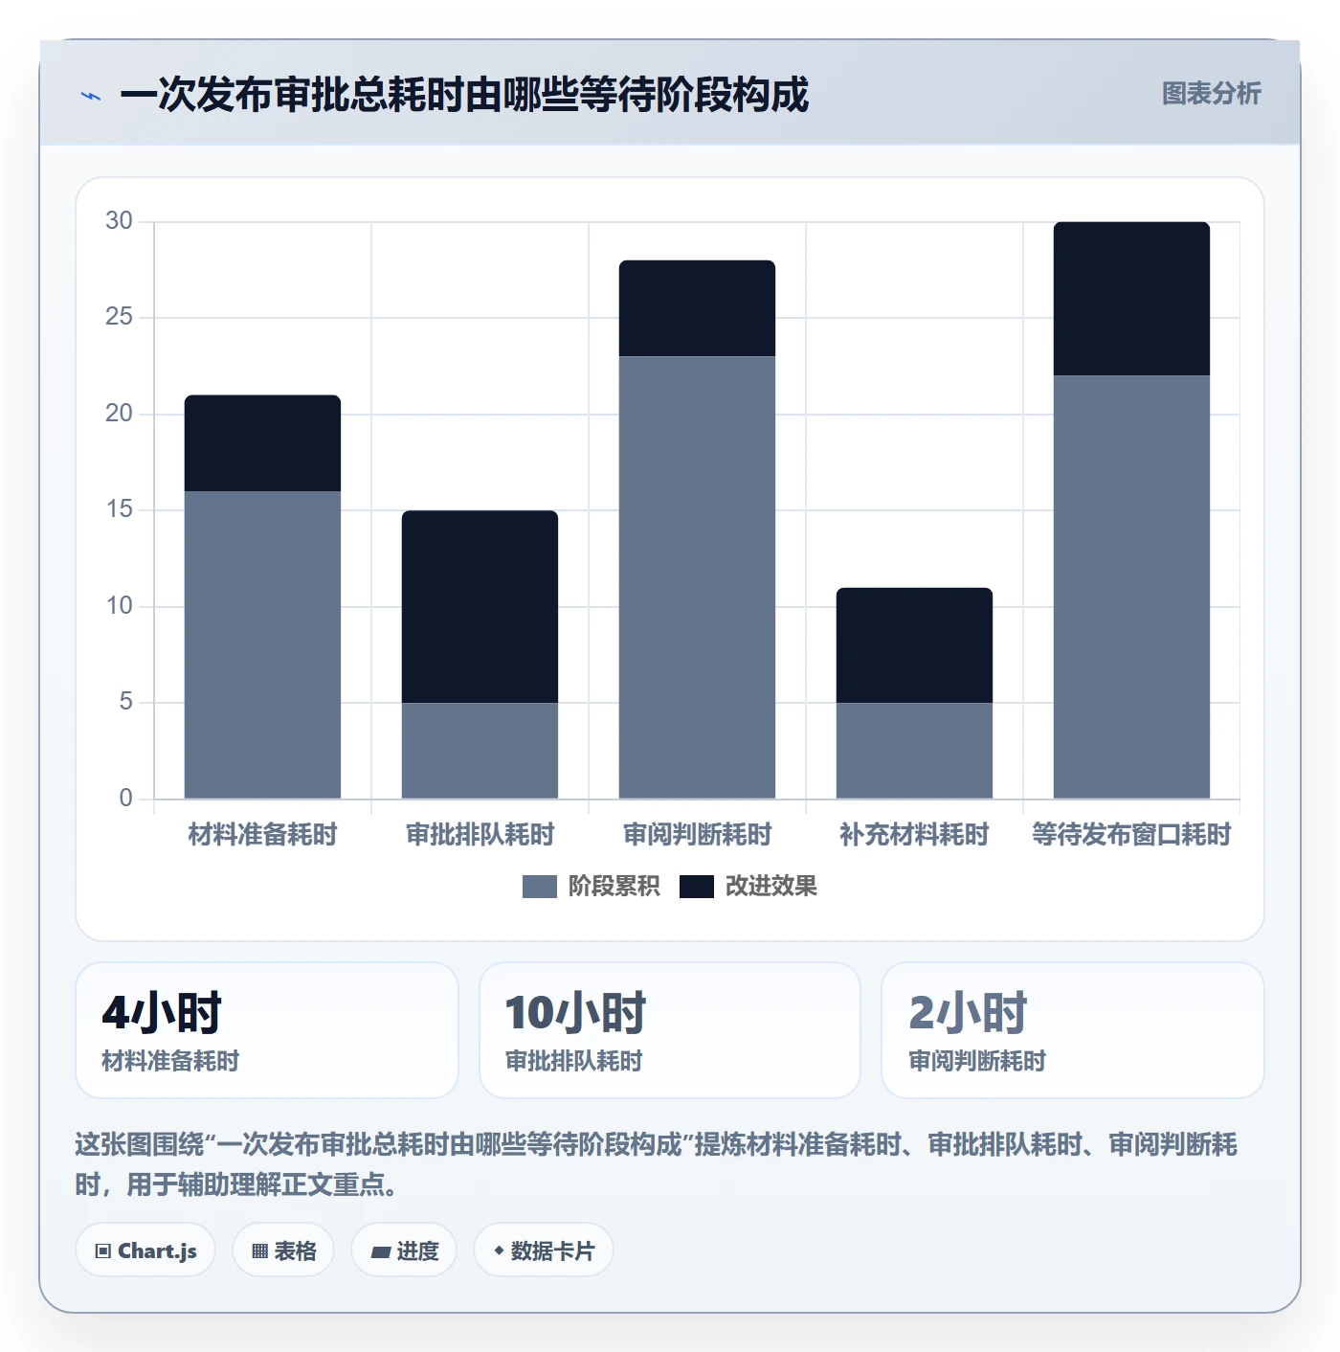Click the y-axis value 15

point(119,509)
